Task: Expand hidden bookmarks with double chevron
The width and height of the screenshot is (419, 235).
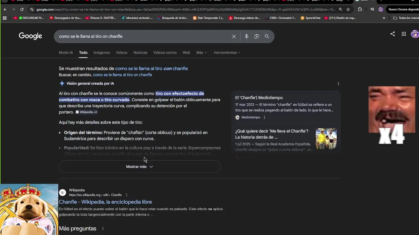Action: (384, 18)
